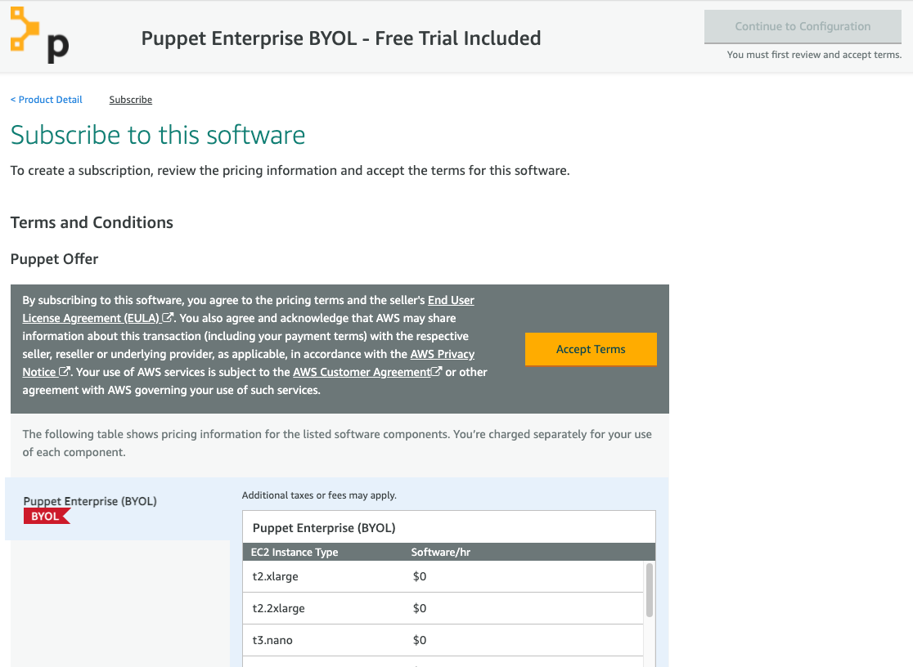Click the $0 price for t2.2xlarge
The image size is (913, 667).
(419, 608)
